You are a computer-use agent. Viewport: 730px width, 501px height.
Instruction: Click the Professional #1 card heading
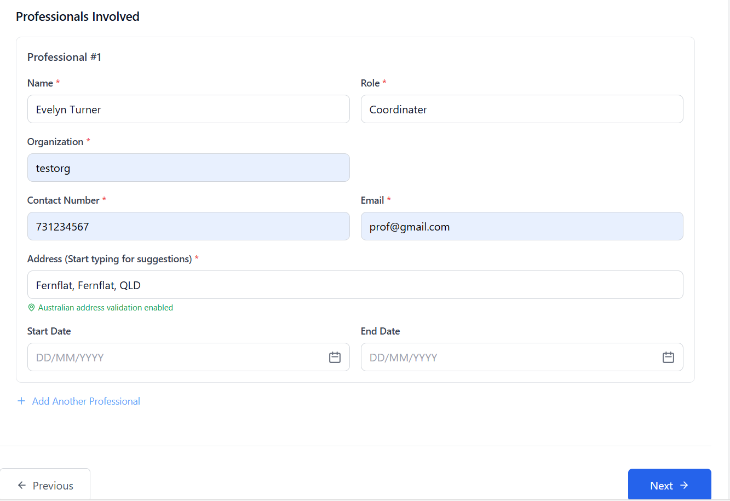(64, 56)
